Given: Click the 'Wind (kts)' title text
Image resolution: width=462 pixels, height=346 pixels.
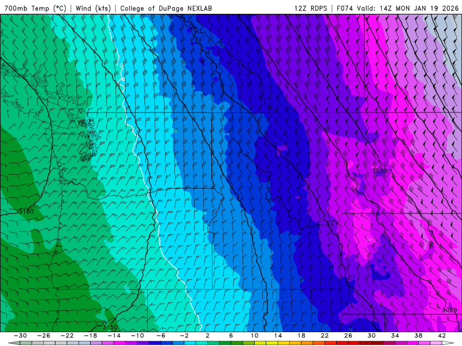Looking at the screenshot, I should (x=93, y=8).
